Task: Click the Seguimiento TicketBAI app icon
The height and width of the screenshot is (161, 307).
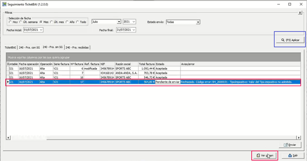Action: [x=5, y=4]
